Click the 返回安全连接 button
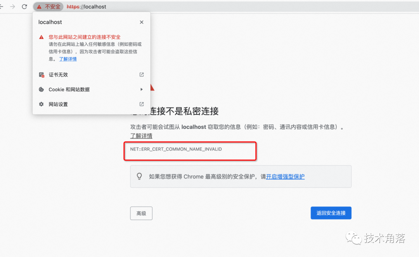 (x=331, y=213)
